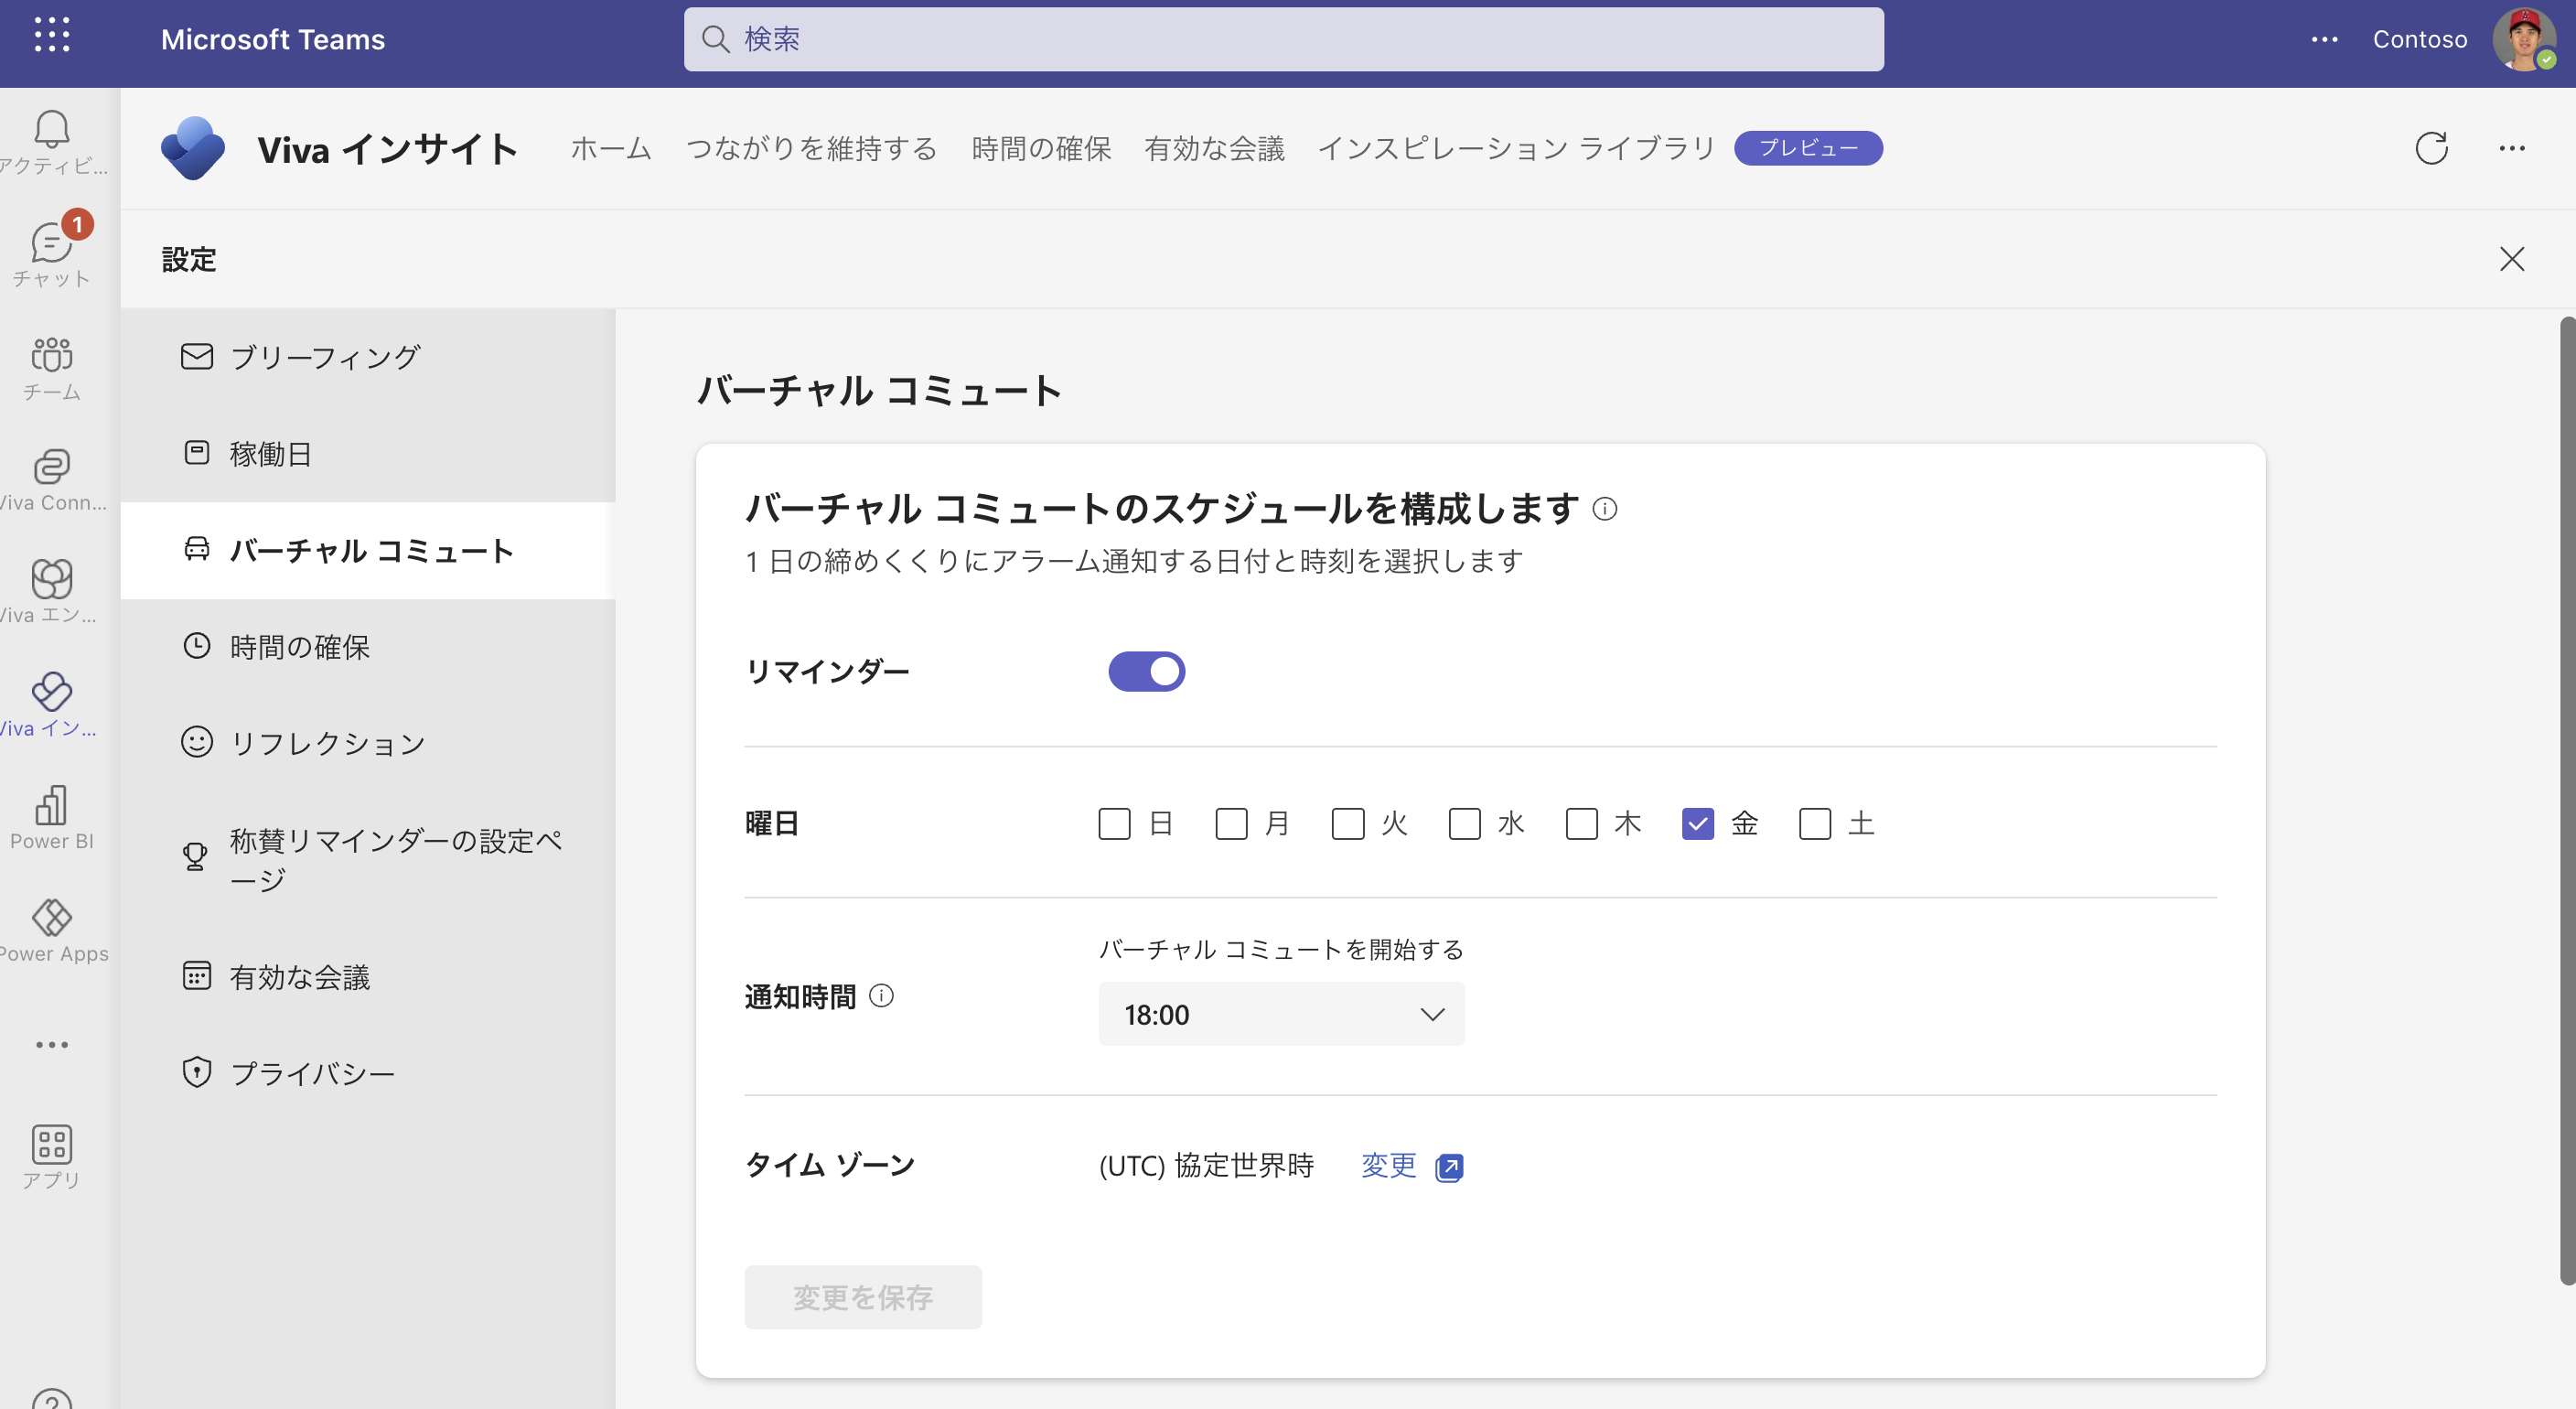The height and width of the screenshot is (1409, 2576).
Task: Check the 月 (Monday) checkbox
Action: coord(1231,824)
